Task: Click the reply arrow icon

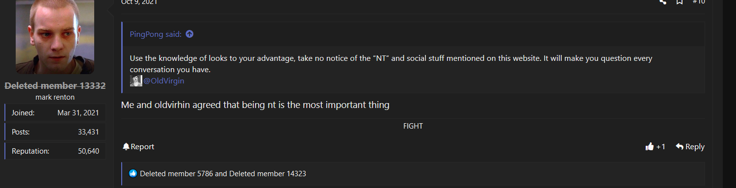Action: tap(680, 147)
